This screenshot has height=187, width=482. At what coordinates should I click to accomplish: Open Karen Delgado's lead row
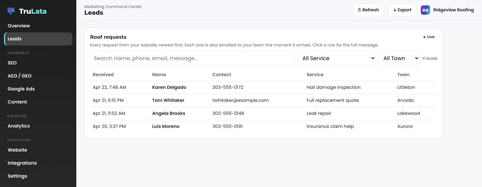click(264, 87)
